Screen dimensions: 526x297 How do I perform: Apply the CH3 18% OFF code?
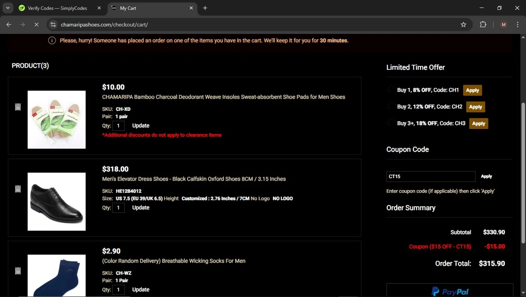[x=479, y=123]
